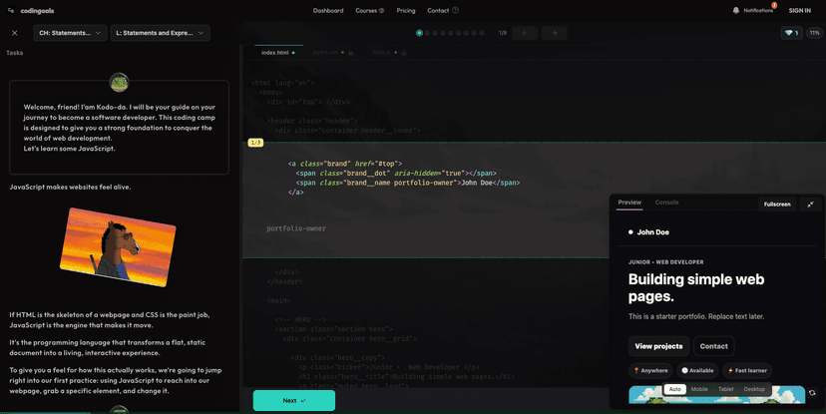Screen dimensions: 826x414
Task: Open the Notifications bell
Action: [736, 11]
